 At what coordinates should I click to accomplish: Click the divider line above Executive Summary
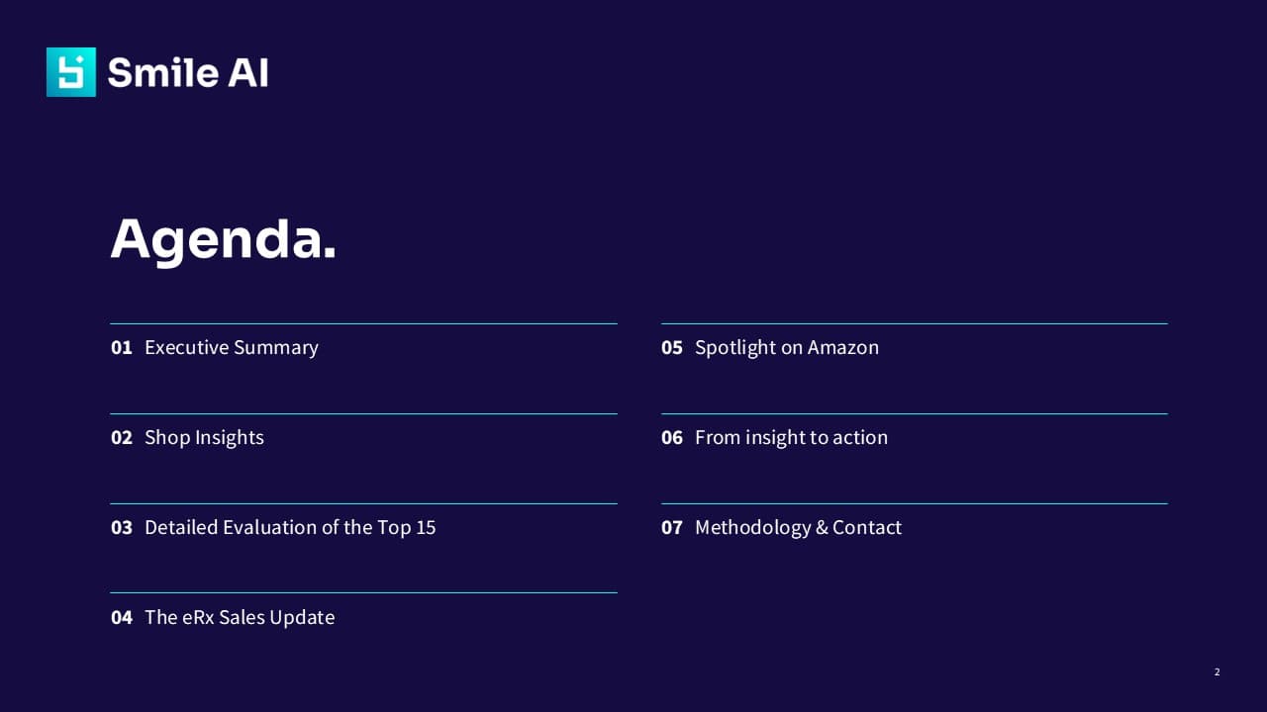click(363, 323)
